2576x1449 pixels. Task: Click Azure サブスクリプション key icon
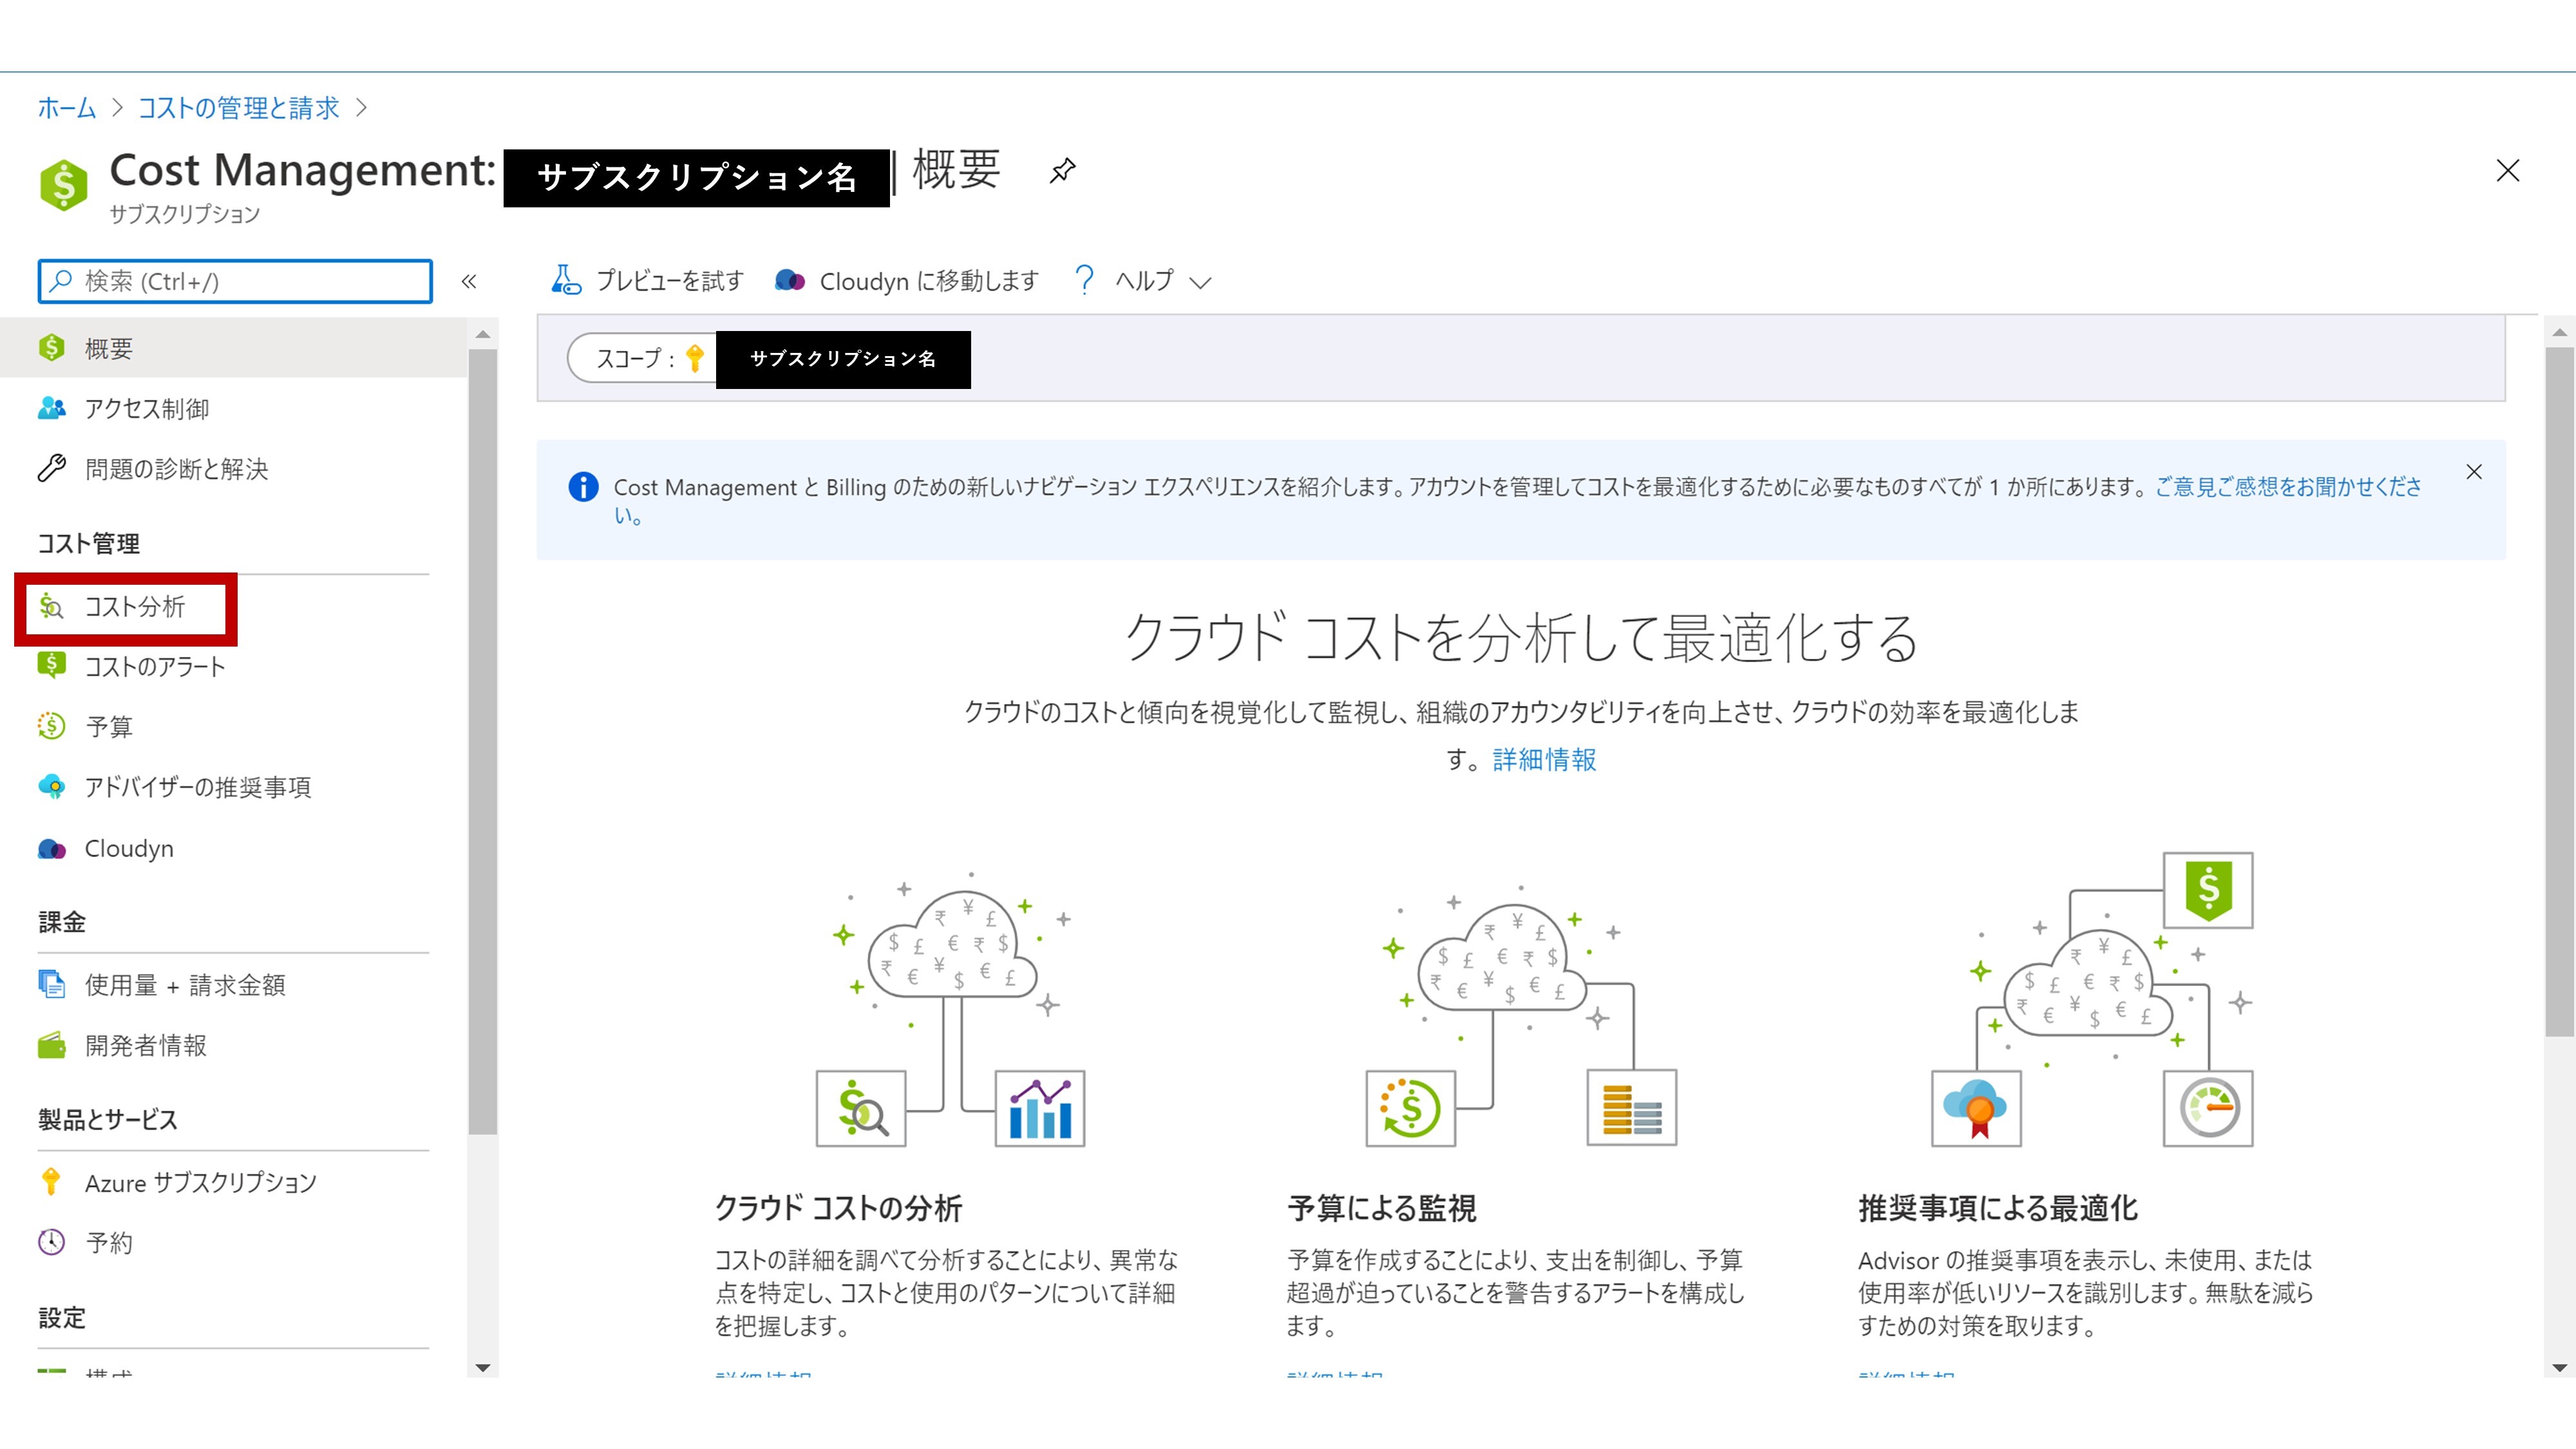click(x=51, y=1182)
